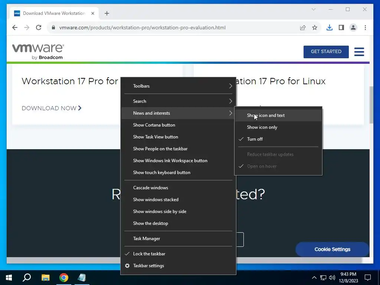Expand the Search submenu
Image resolution: width=380 pixels, height=285 pixels.
click(178, 101)
